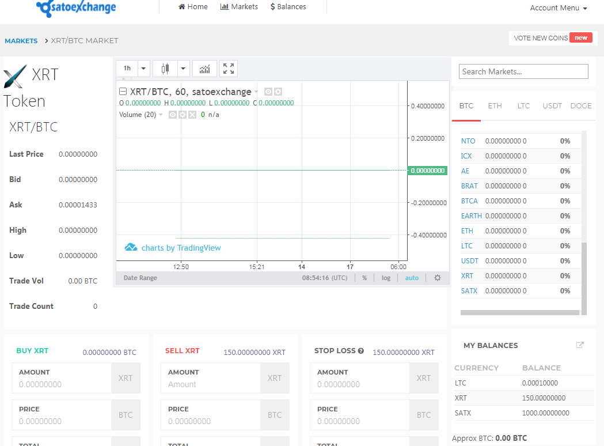The width and height of the screenshot is (604, 446).
Task: Click the MARKETS breadcrumb link
Action: 21,41
